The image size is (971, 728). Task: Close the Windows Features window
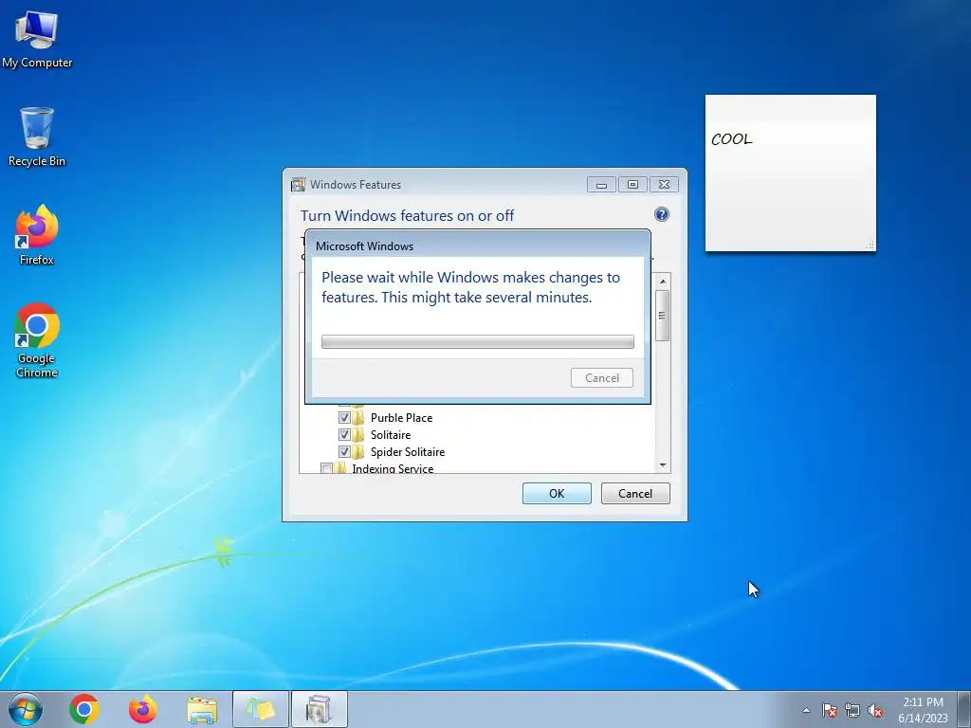pyautogui.click(x=664, y=185)
